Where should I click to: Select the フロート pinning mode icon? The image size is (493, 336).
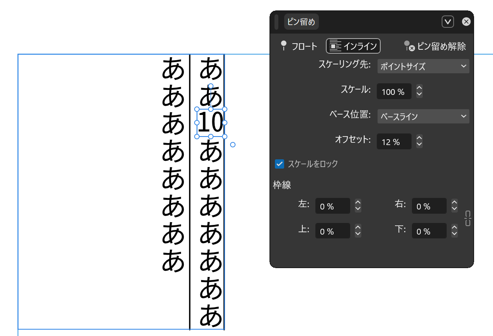(x=284, y=46)
